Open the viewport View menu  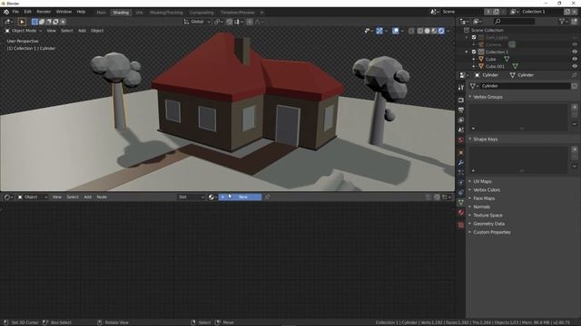pos(51,31)
